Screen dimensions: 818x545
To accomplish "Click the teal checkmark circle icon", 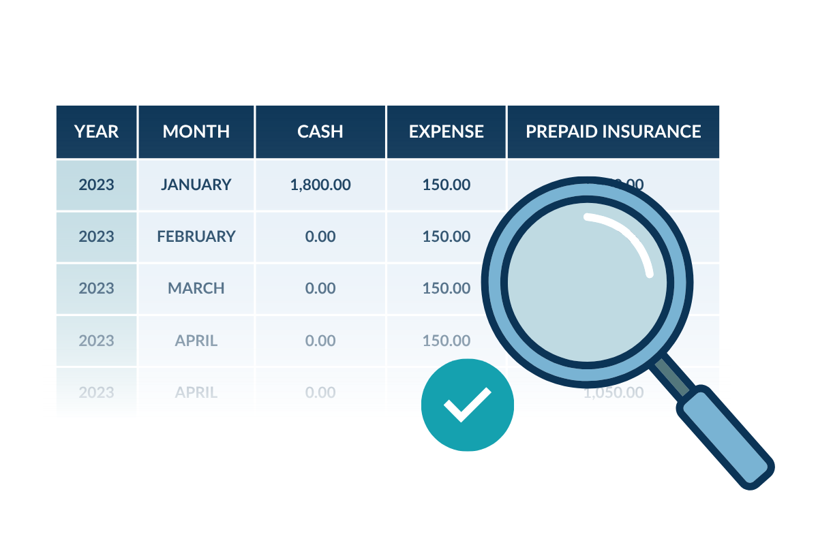I will point(468,405).
